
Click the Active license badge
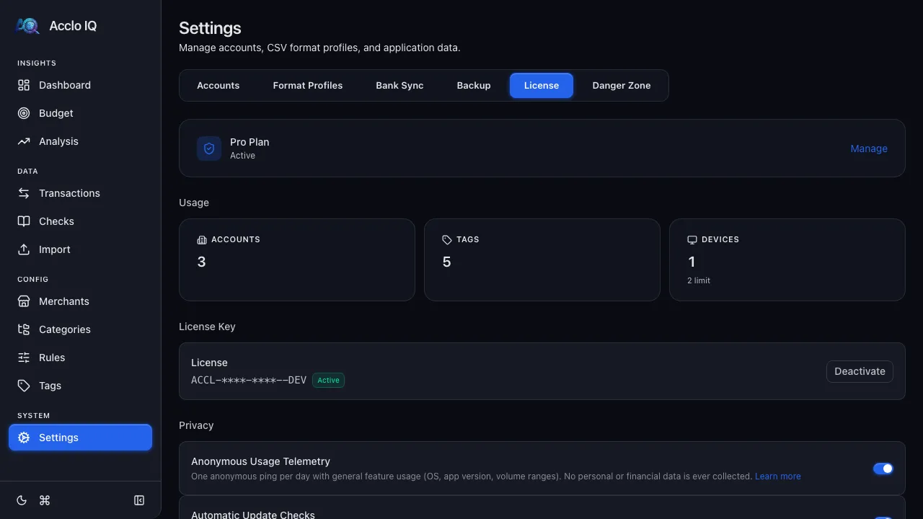click(328, 380)
